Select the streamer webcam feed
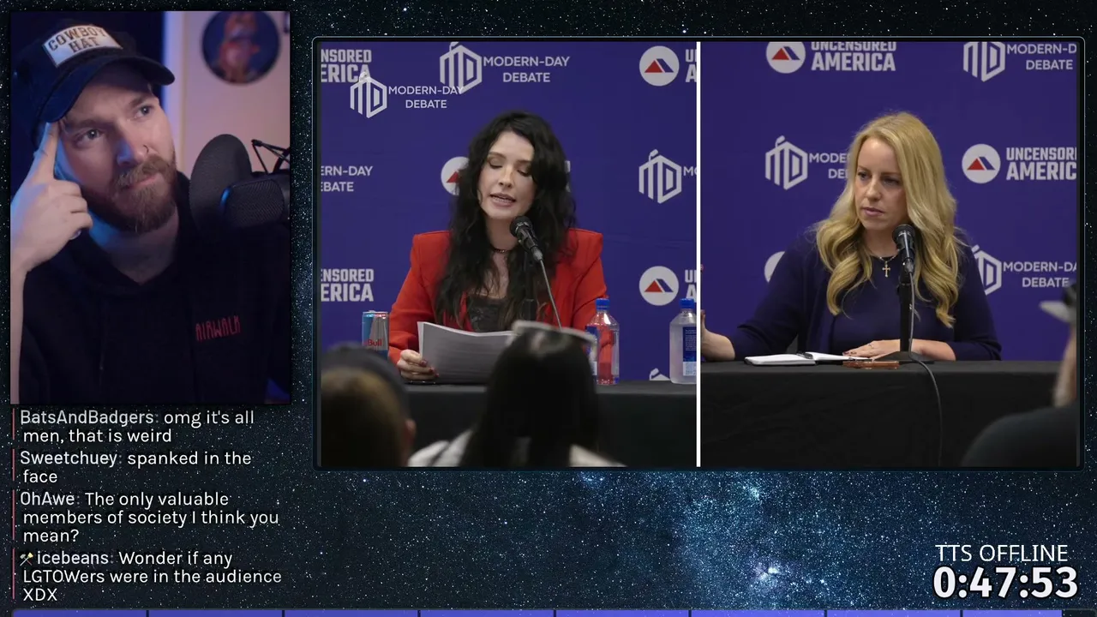This screenshot has width=1097, height=617. pyautogui.click(x=151, y=207)
